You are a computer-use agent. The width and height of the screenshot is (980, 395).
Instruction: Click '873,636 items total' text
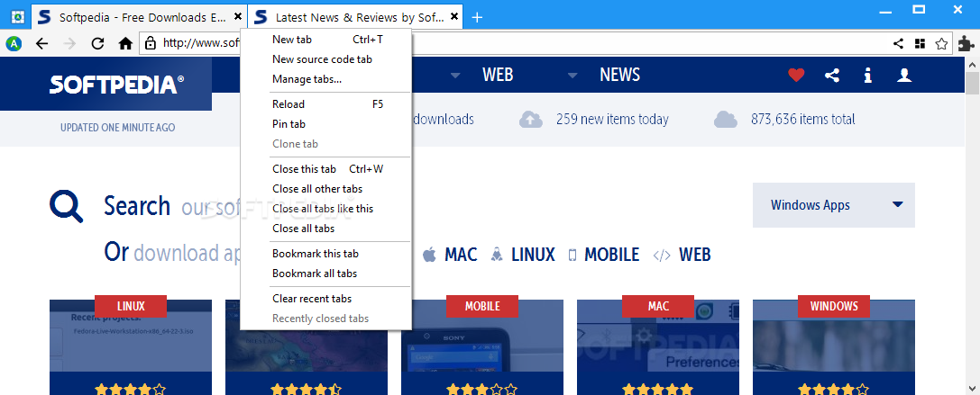pos(803,119)
